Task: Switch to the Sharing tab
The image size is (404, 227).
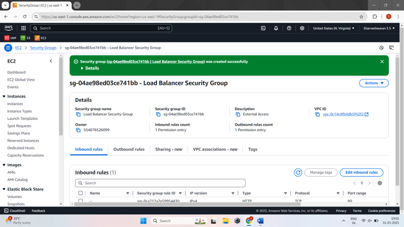Action: pyautogui.click(x=169, y=149)
